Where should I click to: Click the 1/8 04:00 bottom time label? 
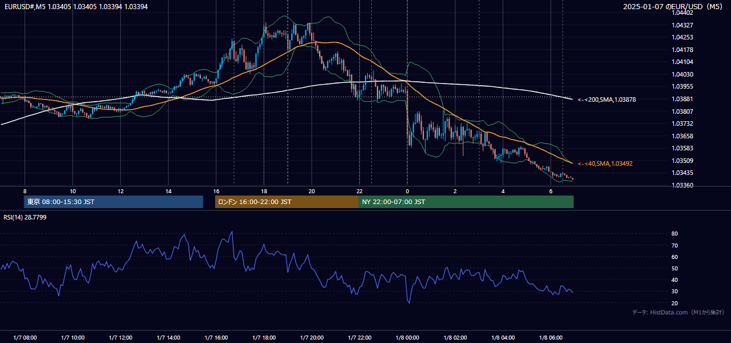click(503, 338)
